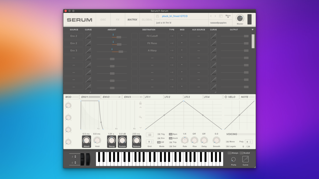Open the A Warp destination menu
This screenshot has height=179, width=319.
[152, 51]
